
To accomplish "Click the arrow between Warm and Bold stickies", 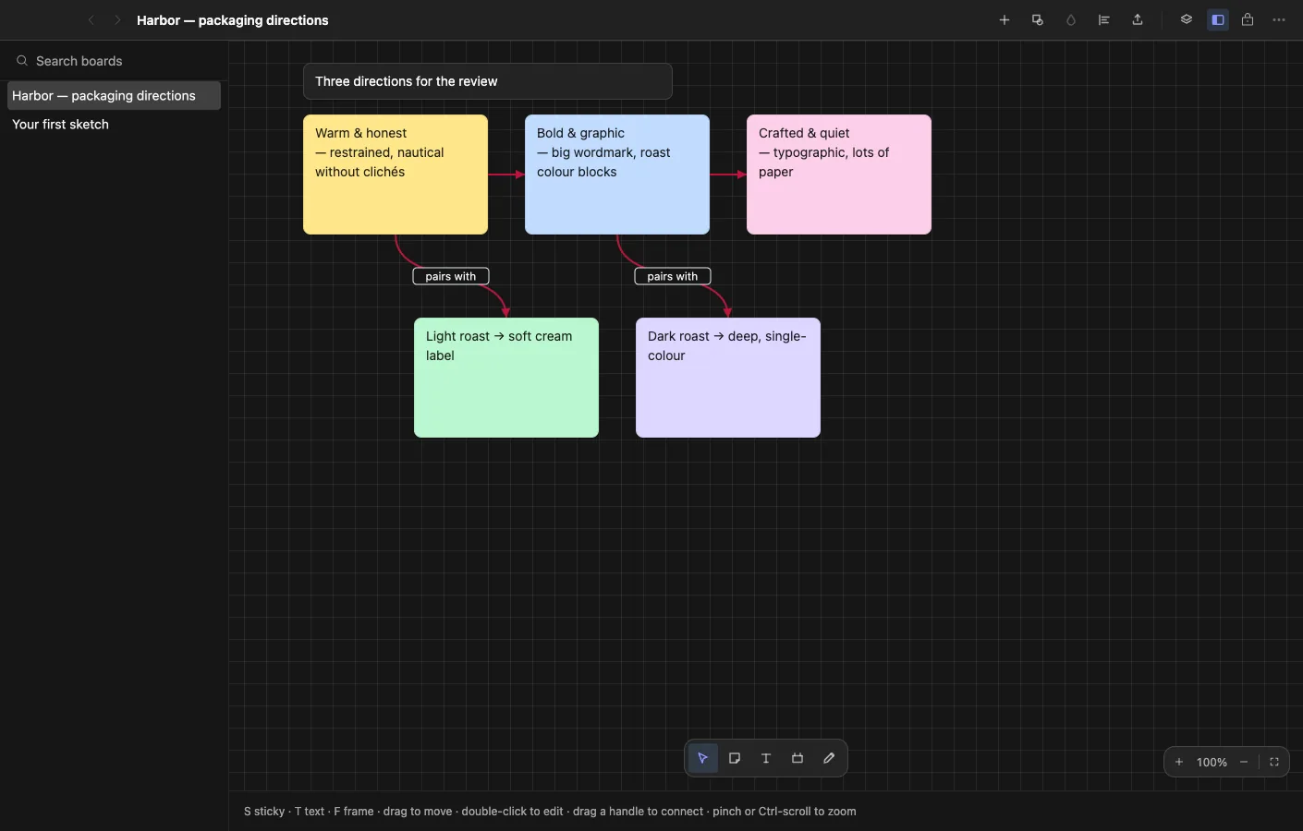I will 506,175.
